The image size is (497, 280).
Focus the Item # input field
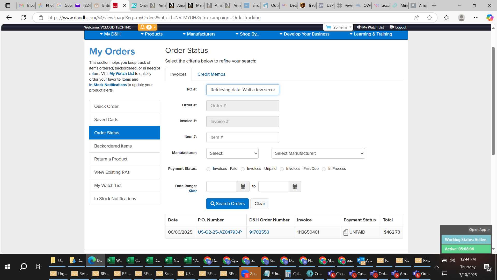coord(243,137)
